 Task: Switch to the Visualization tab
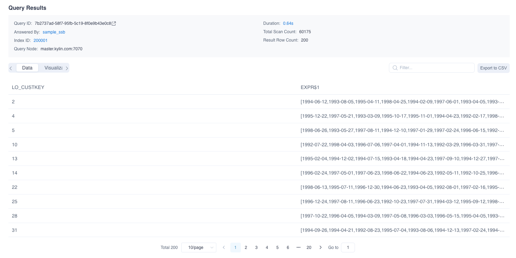(x=53, y=68)
